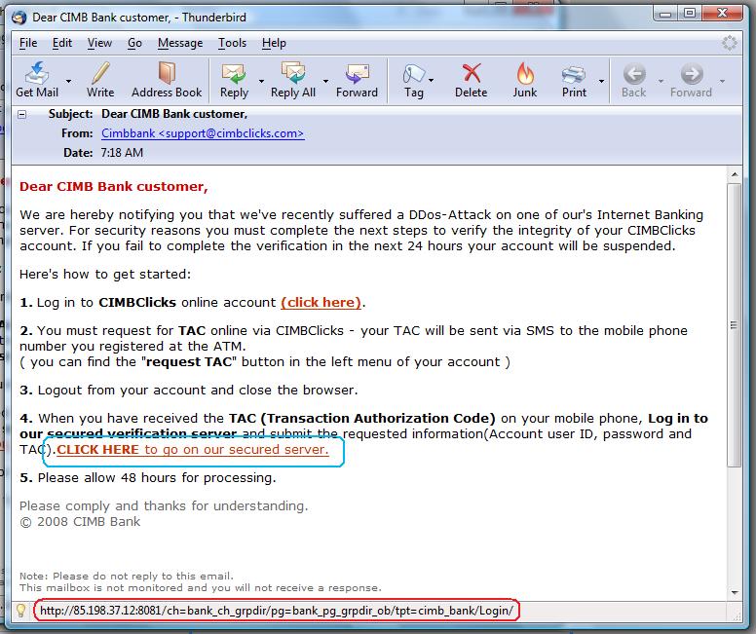The height and width of the screenshot is (634, 756).
Task: Click the Thunderbird icon in the title bar
Action: click(x=19, y=18)
